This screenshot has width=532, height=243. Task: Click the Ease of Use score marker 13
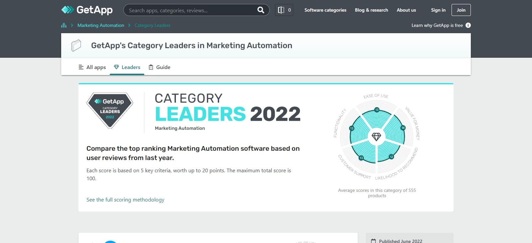(377, 110)
